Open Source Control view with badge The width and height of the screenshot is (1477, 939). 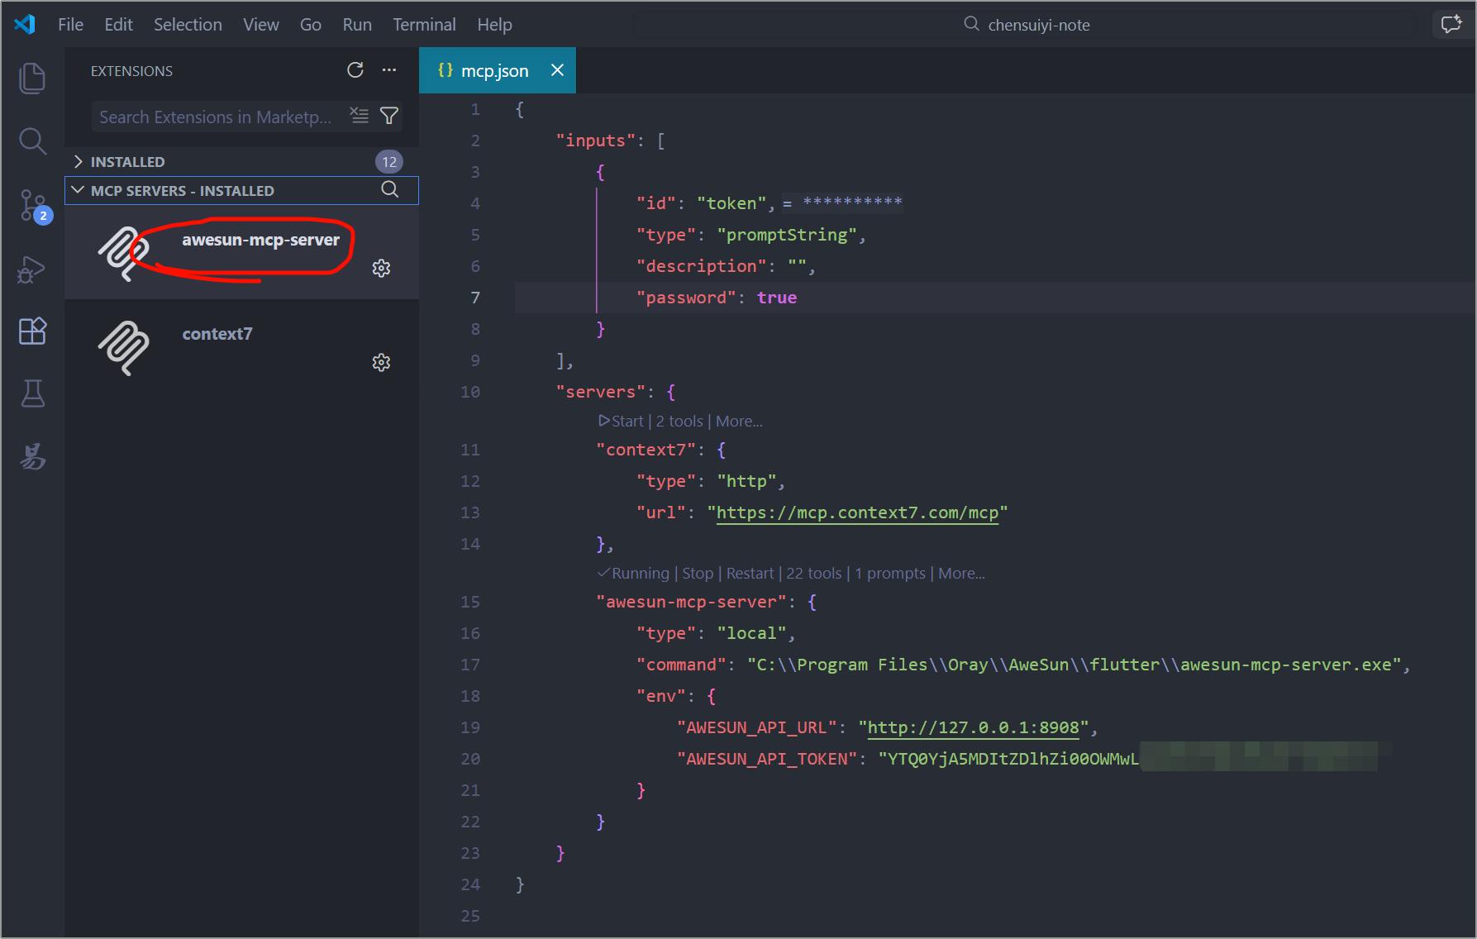point(35,205)
